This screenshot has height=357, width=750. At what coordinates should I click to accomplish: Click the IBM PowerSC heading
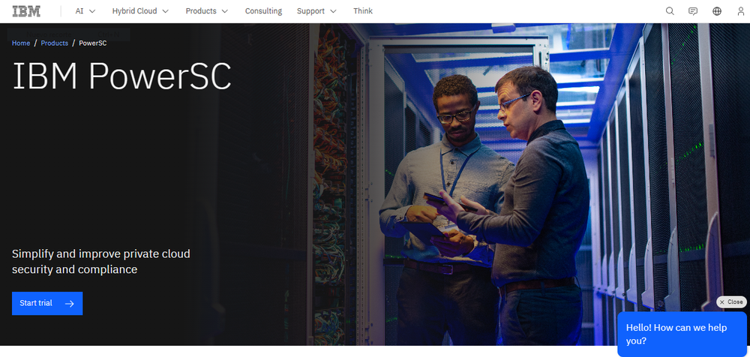pyautogui.click(x=122, y=76)
